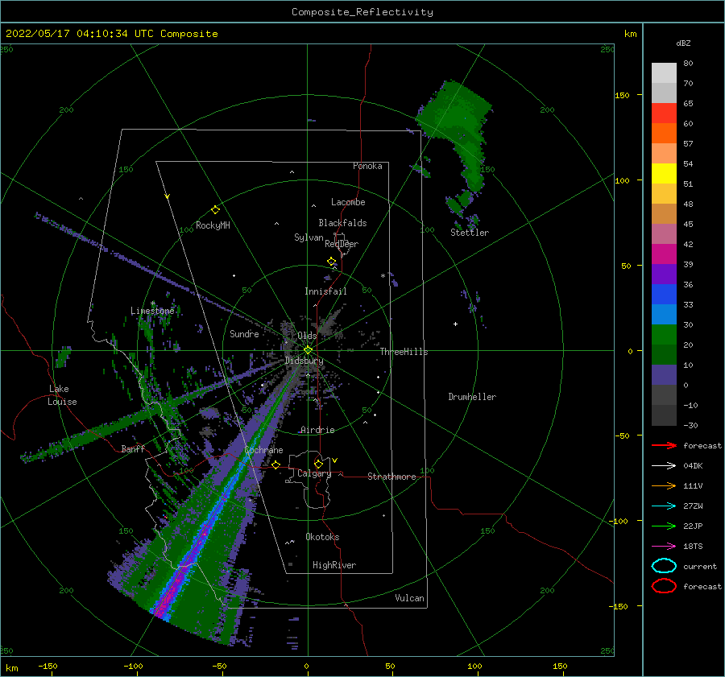Click the Calgary city label

pos(314,473)
